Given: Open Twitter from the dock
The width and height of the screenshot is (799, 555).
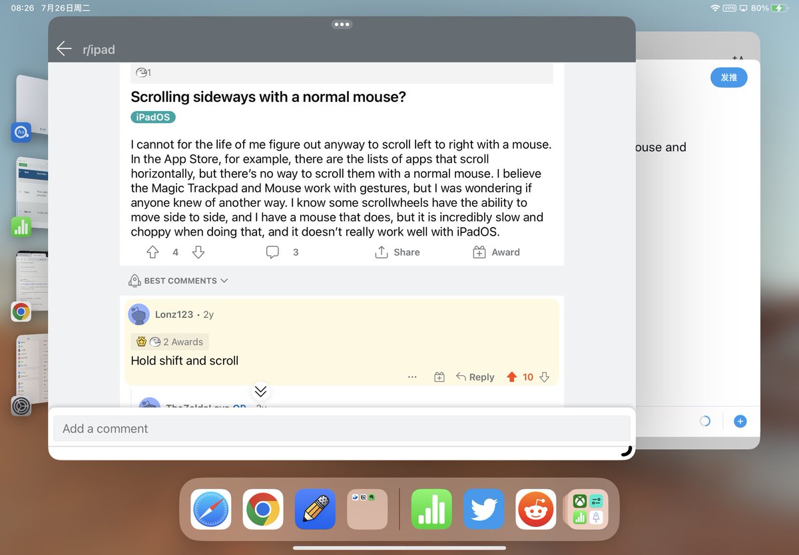Looking at the screenshot, I should [483, 509].
